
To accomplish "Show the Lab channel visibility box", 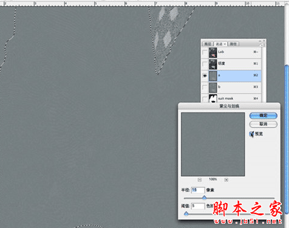I will (x=205, y=52).
